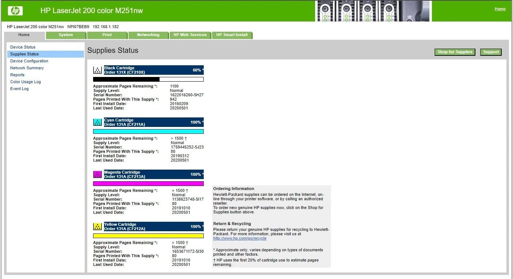Click the cyan toner level bar

(x=148, y=131)
